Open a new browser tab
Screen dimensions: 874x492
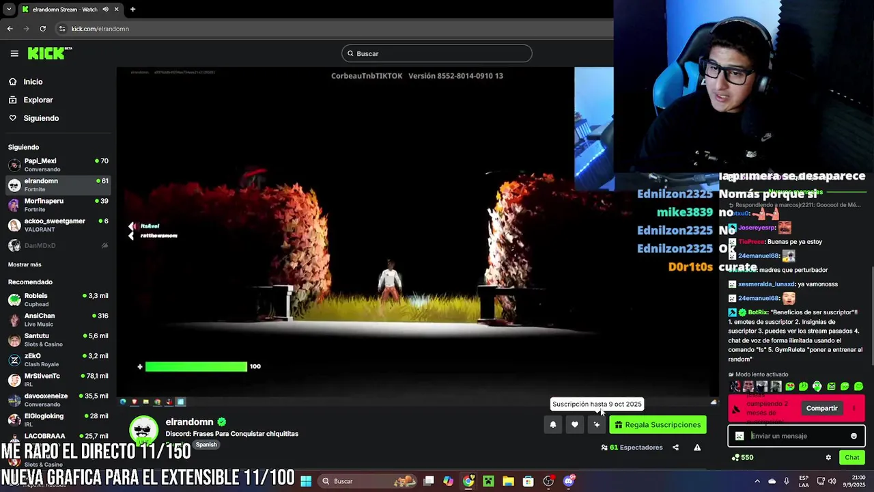[x=132, y=10]
